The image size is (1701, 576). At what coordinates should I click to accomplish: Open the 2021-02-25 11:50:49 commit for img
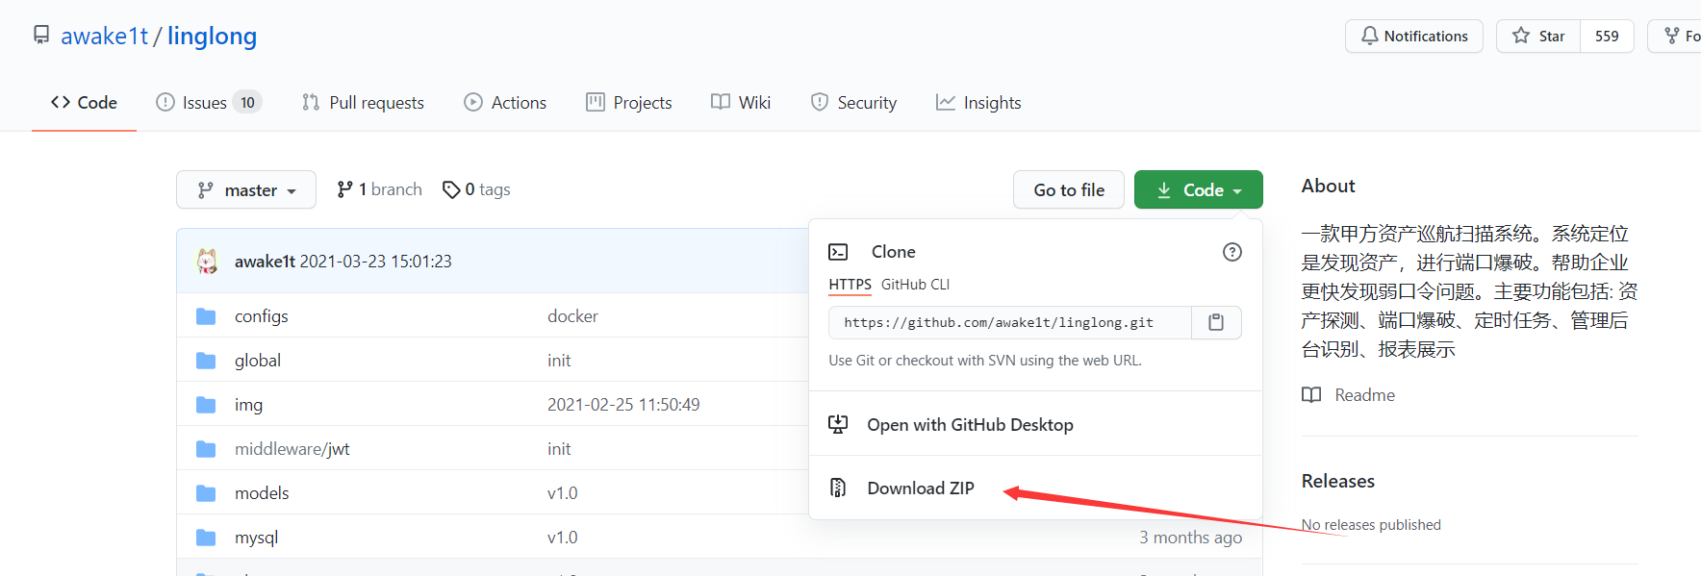pyautogui.click(x=623, y=404)
